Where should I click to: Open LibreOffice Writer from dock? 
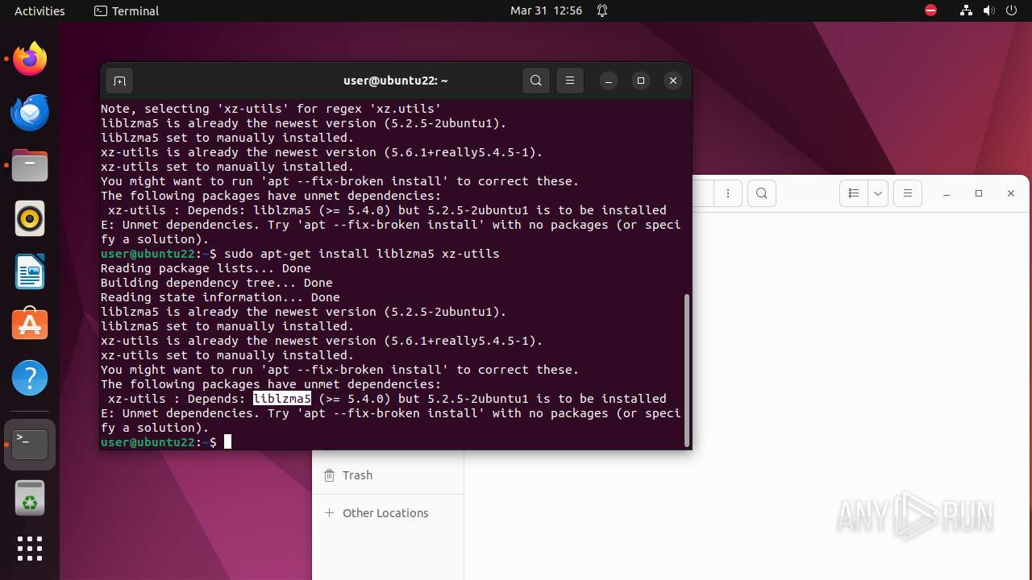point(30,271)
